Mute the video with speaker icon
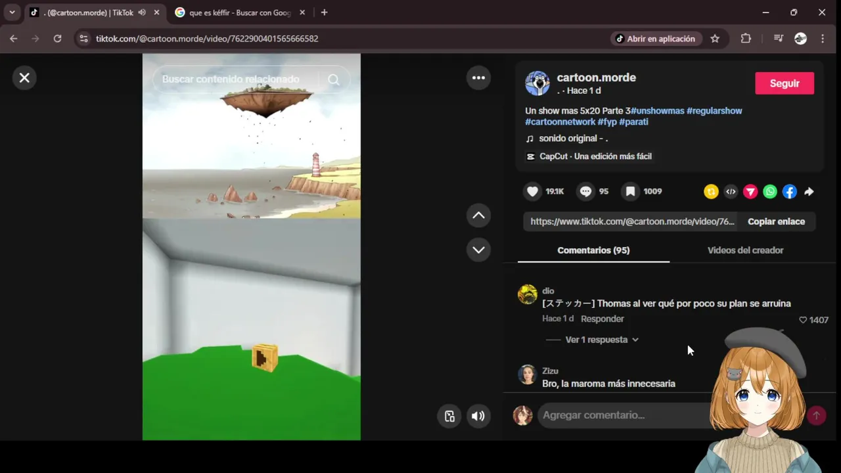The image size is (841, 473). pyautogui.click(x=478, y=416)
